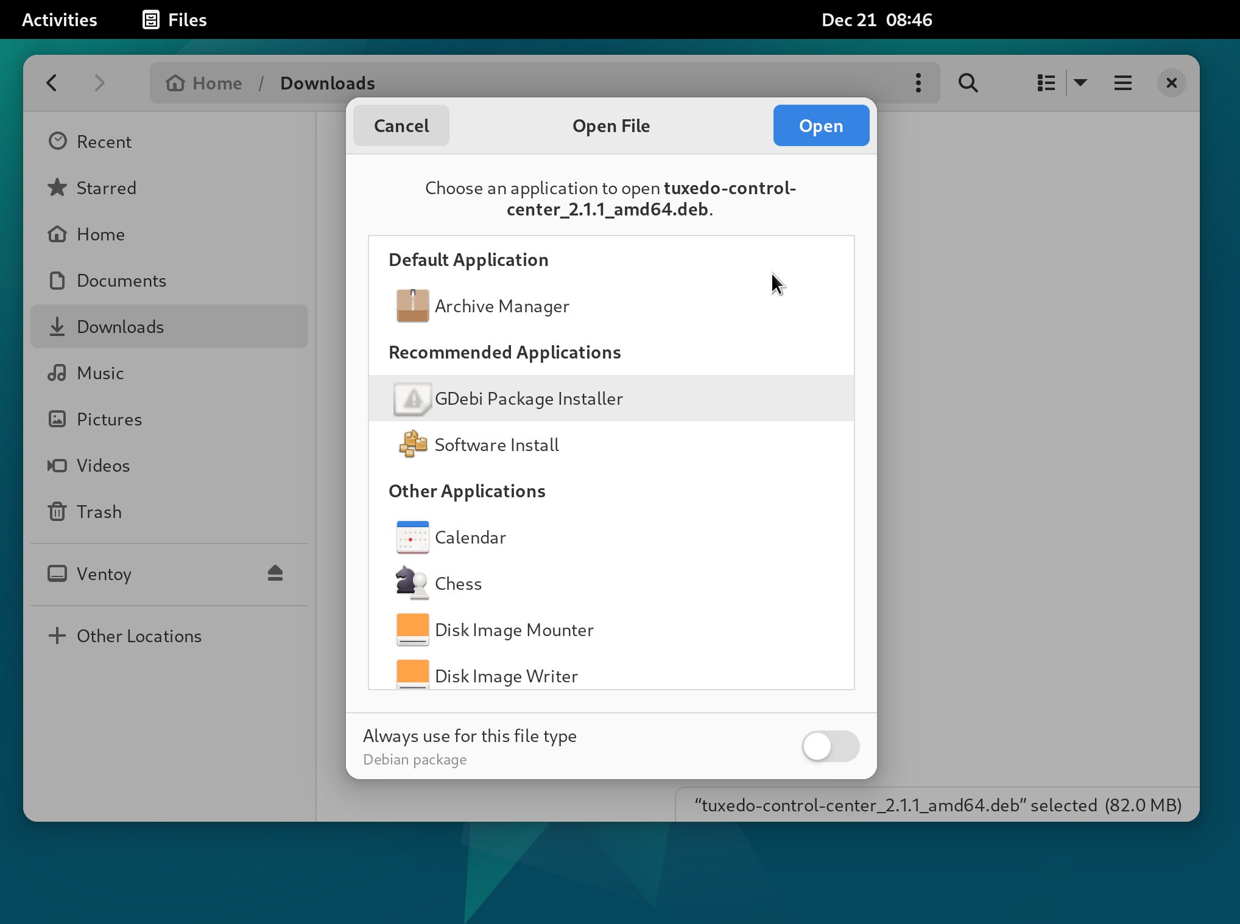Select Archive Manager as application

click(611, 306)
